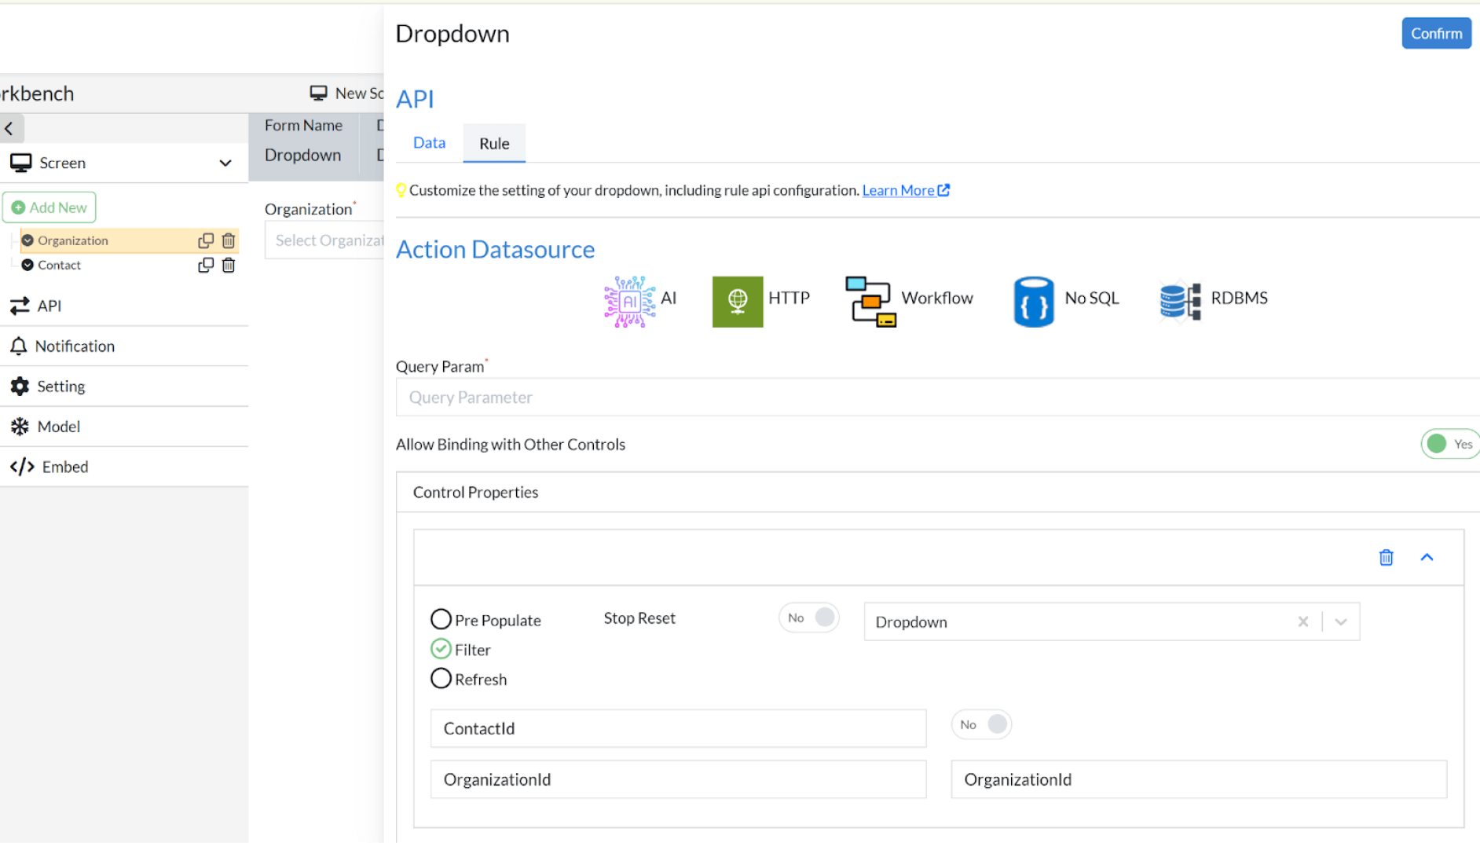The width and height of the screenshot is (1480, 843).
Task: Collapse the control property panel chevron
Action: click(x=1427, y=557)
